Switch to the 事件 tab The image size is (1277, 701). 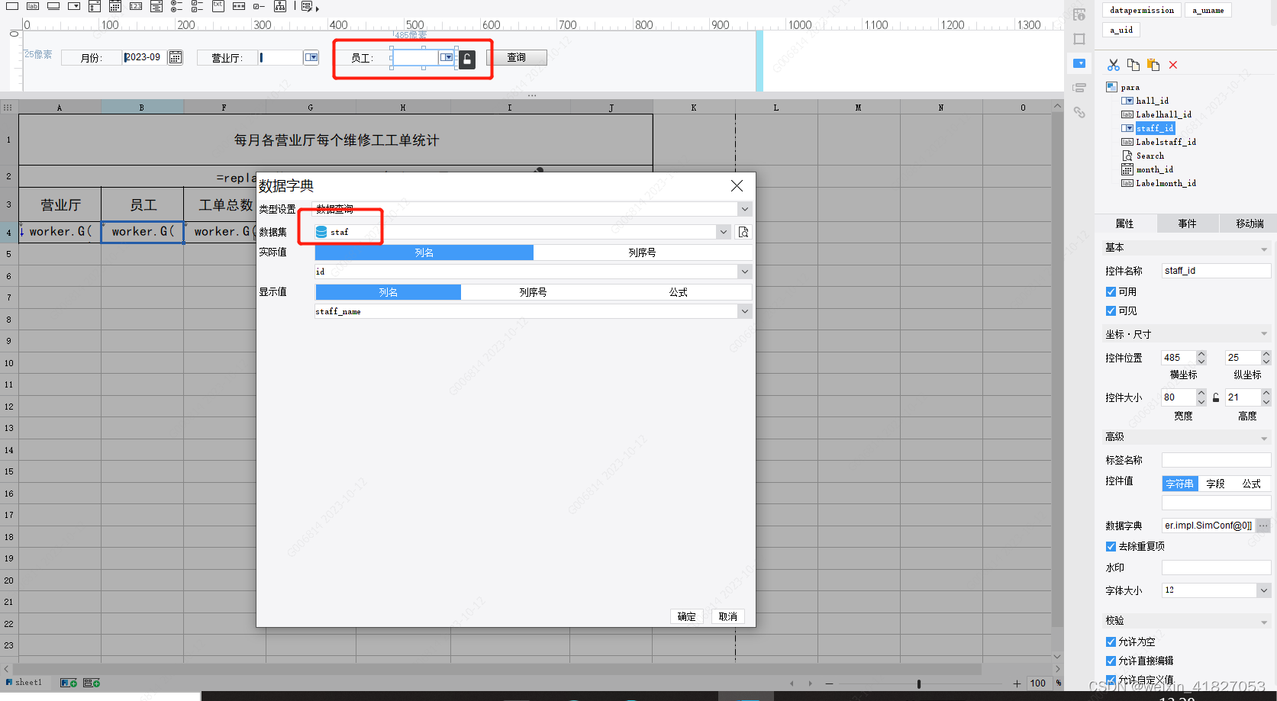pos(1187,223)
